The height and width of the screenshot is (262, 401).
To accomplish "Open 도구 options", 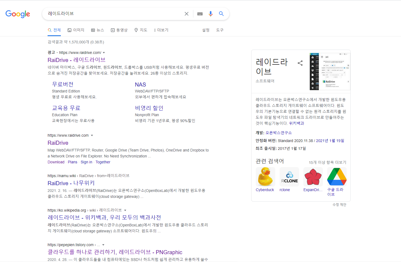I will pyautogui.click(x=220, y=30).
